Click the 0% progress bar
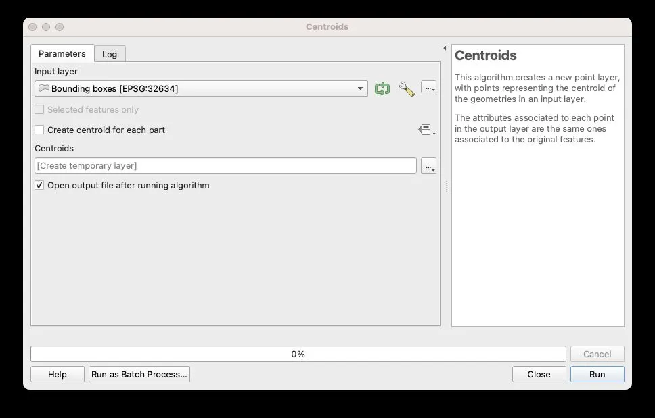This screenshot has width=655, height=418. click(x=298, y=354)
